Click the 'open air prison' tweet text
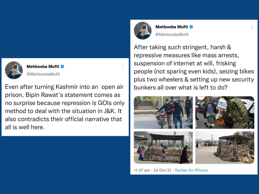 (x=65, y=107)
